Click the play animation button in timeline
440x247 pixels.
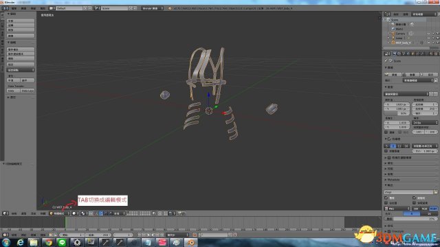pos(153,235)
